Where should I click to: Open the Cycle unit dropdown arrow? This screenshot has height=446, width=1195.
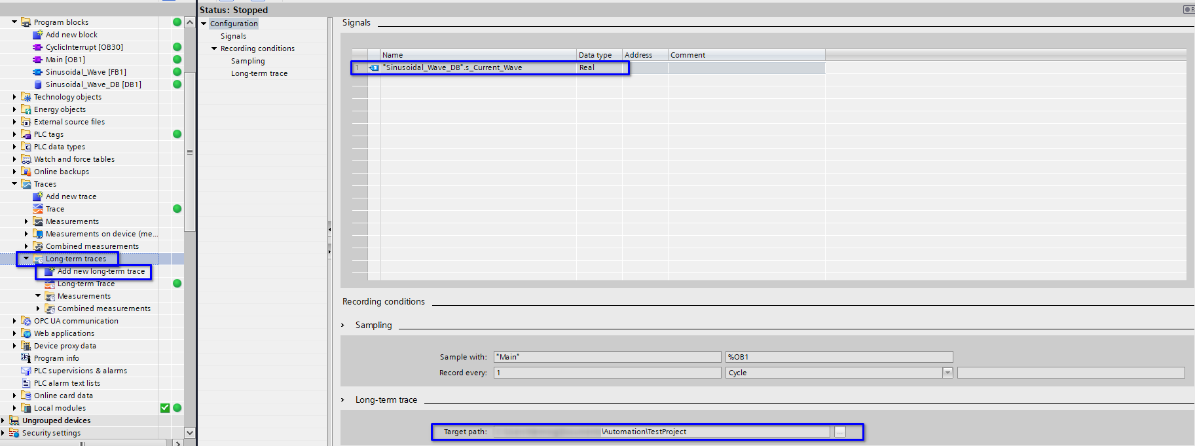pyautogui.click(x=947, y=373)
